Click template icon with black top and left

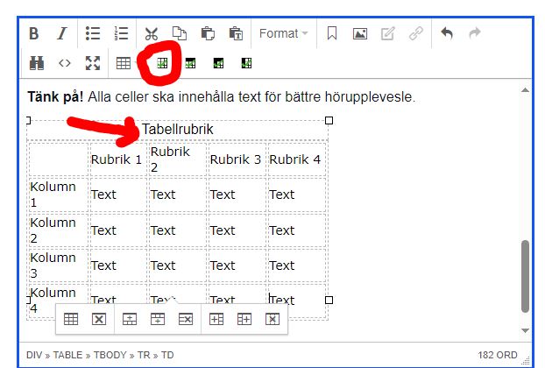coord(218,63)
